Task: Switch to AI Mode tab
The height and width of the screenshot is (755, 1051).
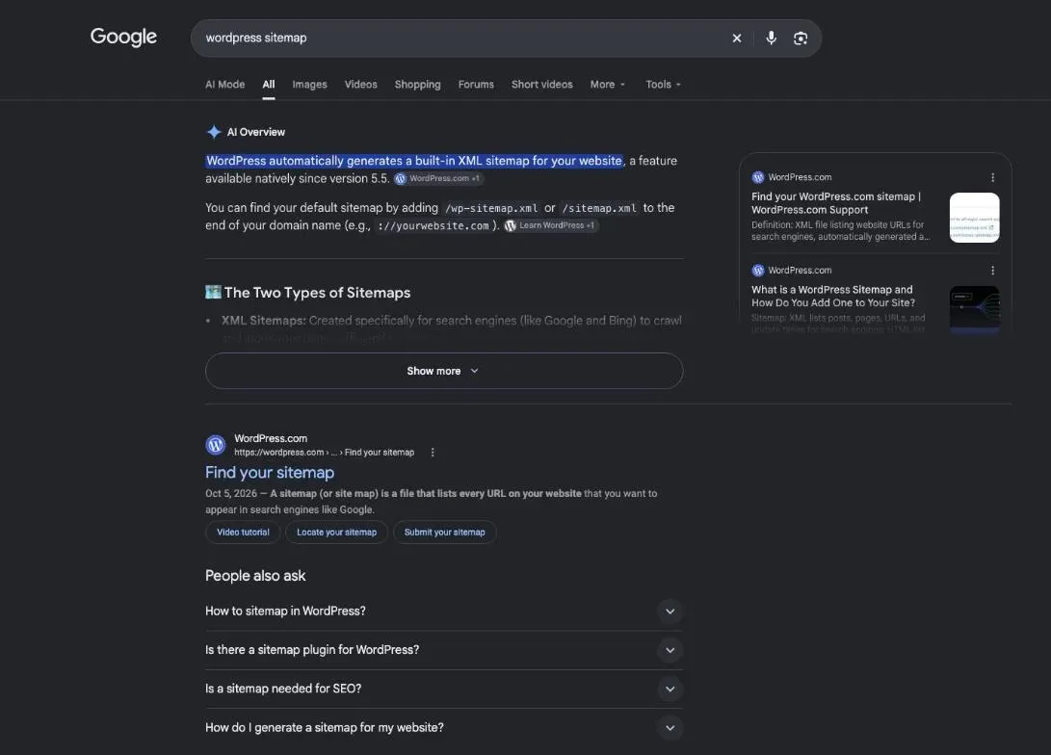Action: (x=225, y=85)
